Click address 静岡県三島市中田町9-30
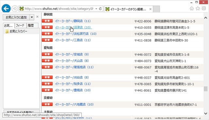 click(x=171, y=40)
